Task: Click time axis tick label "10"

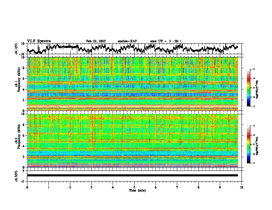Action: (241, 187)
